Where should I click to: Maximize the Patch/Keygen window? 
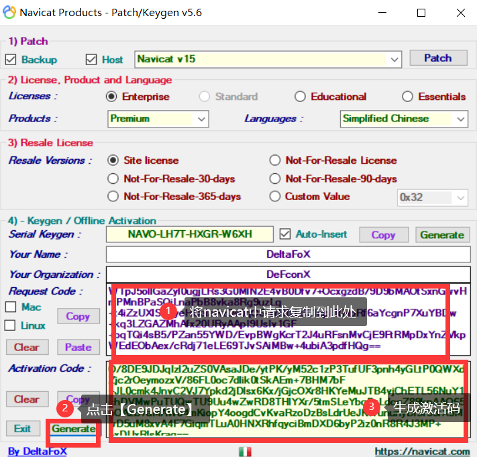[x=421, y=13]
